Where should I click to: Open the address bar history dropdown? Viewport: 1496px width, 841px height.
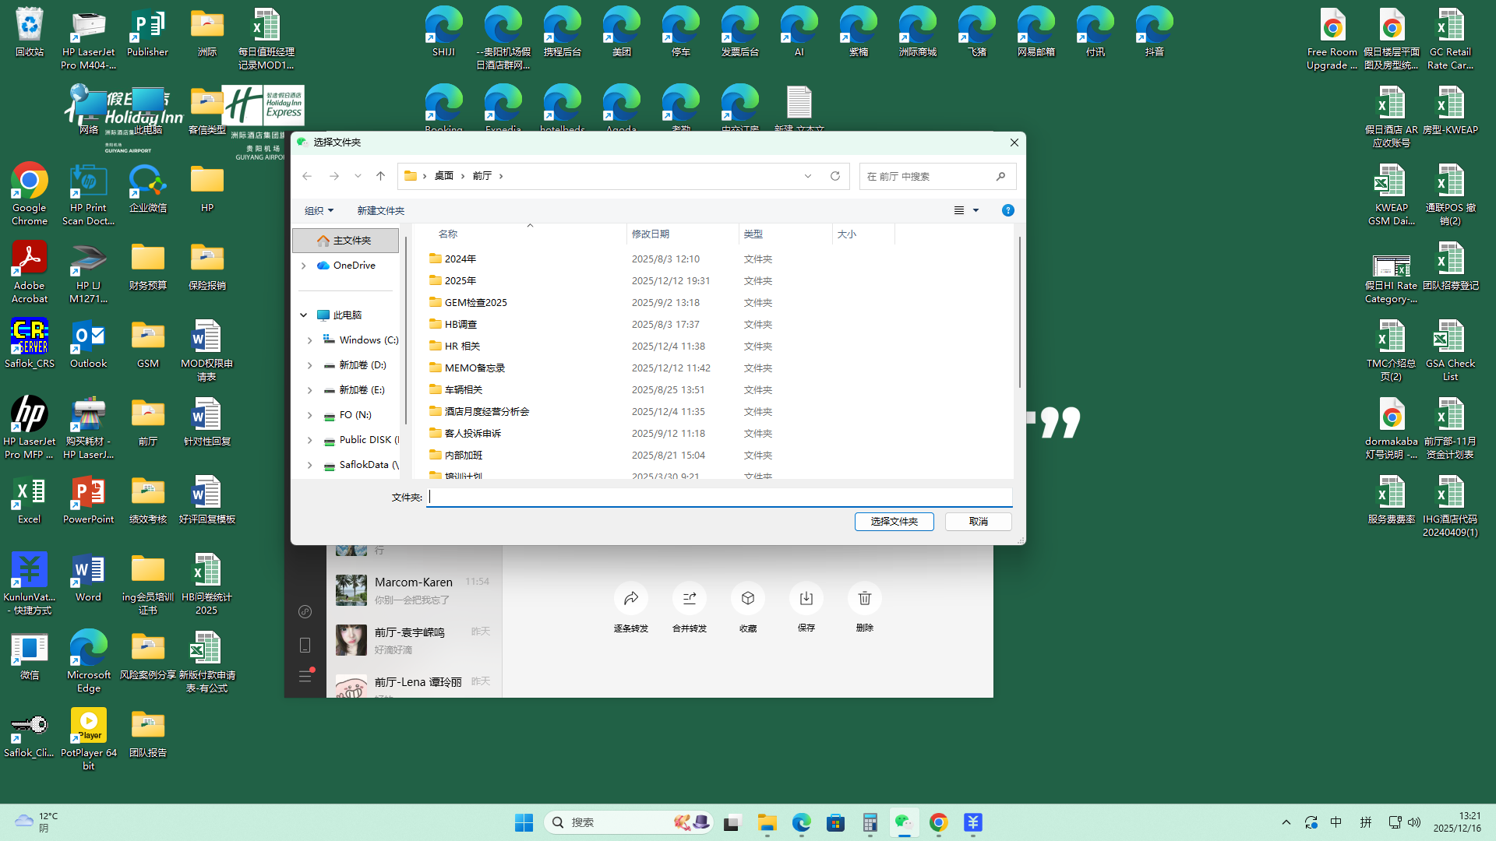[808, 176]
